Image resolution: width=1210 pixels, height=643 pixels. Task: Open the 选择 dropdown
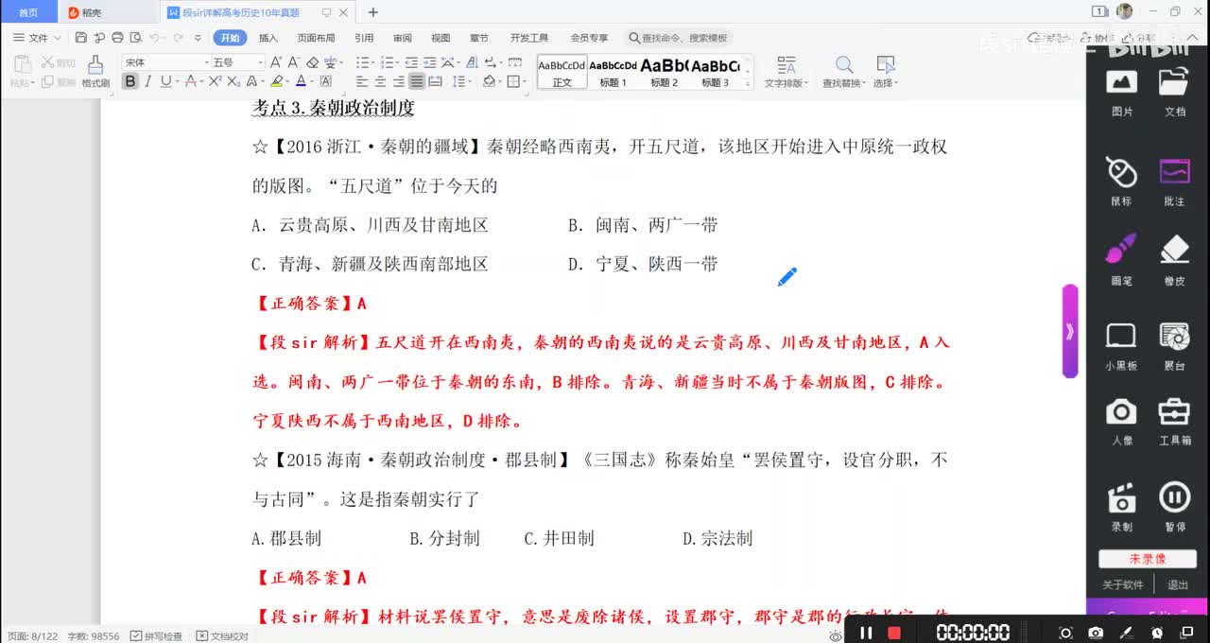click(x=885, y=72)
